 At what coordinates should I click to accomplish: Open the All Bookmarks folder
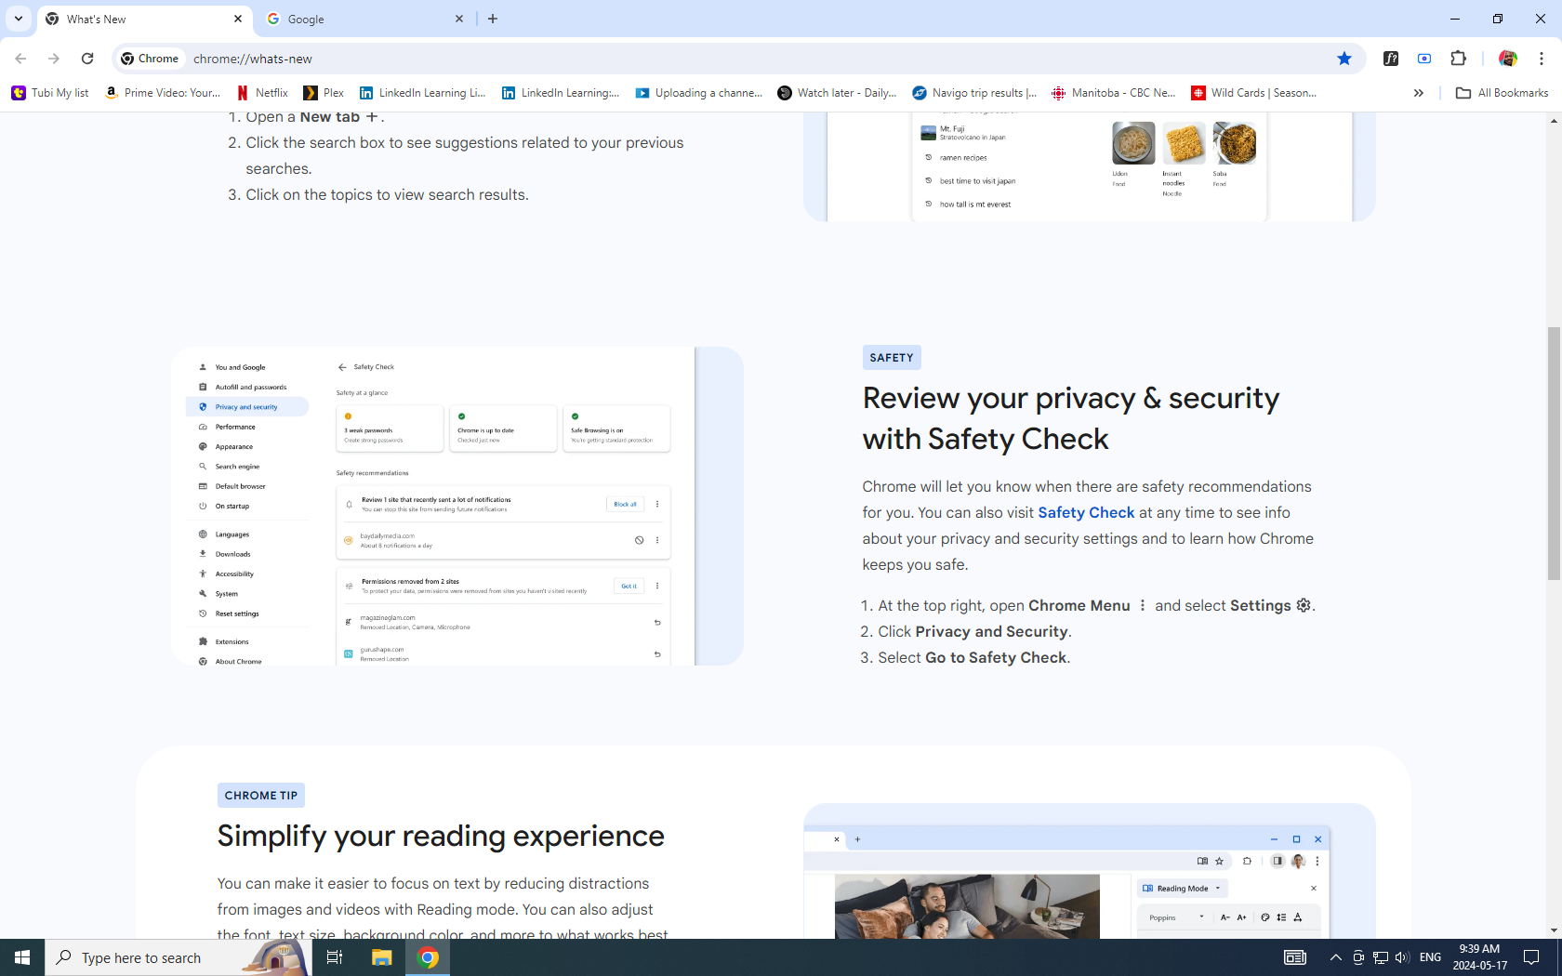[1502, 93]
